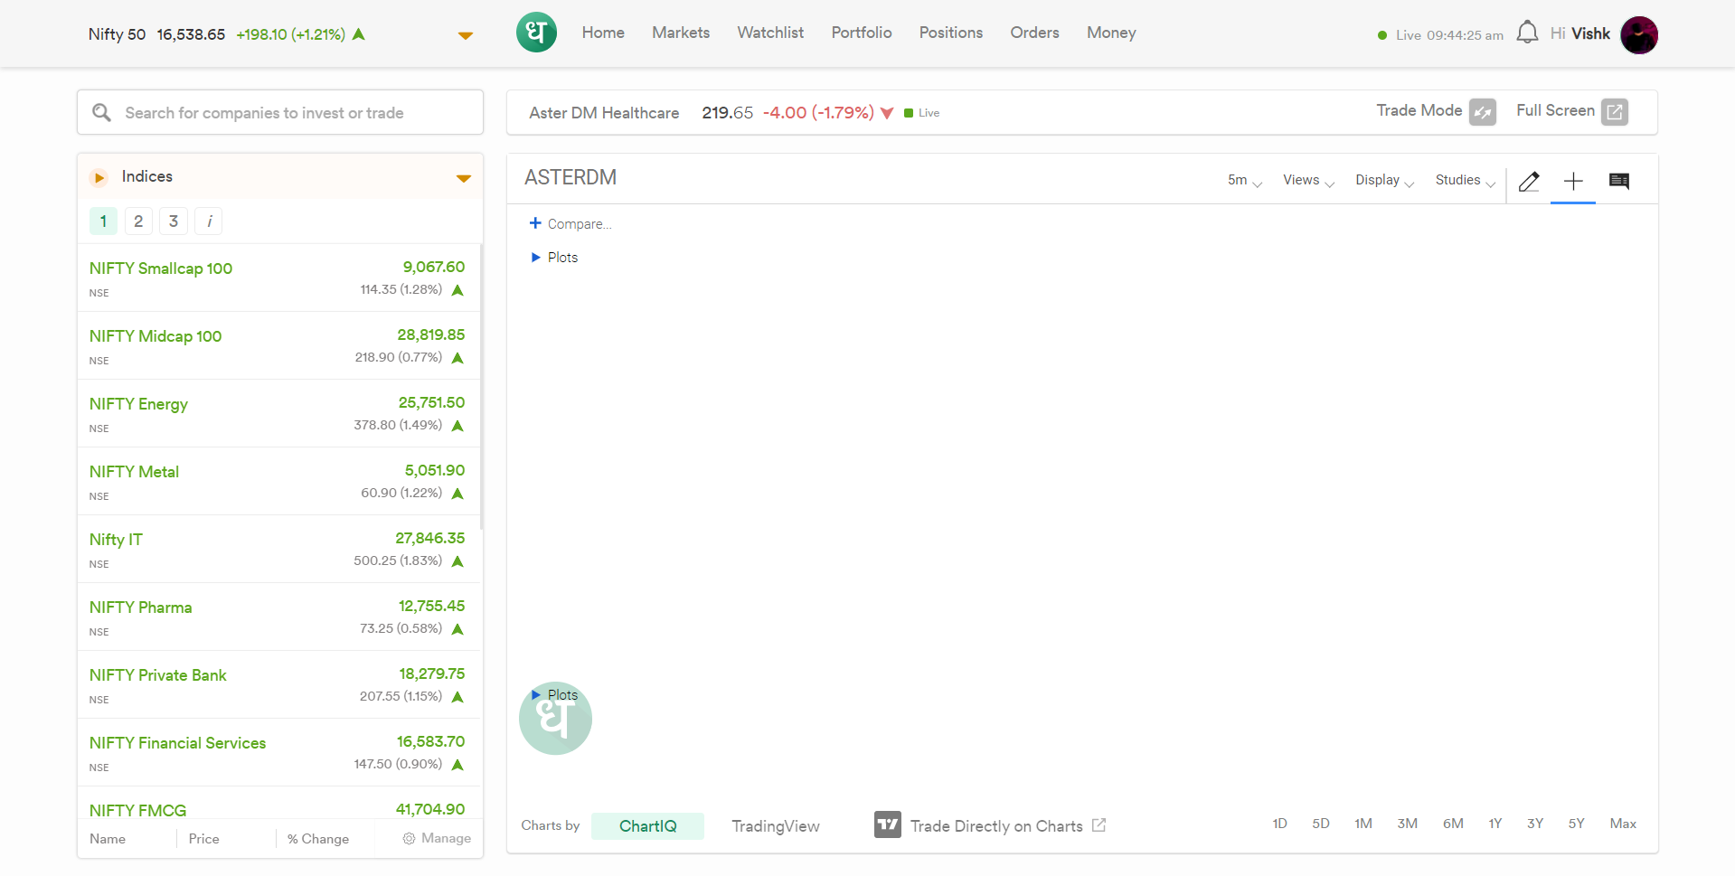
Task: Open NIFTY Financial Services row
Action: (x=278, y=752)
